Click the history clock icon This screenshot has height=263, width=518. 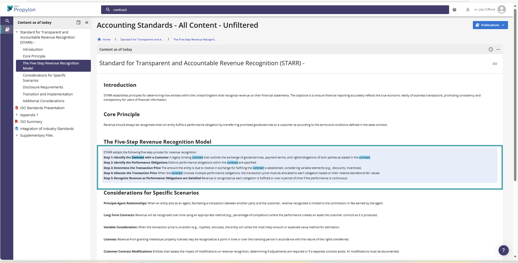[x=491, y=49]
